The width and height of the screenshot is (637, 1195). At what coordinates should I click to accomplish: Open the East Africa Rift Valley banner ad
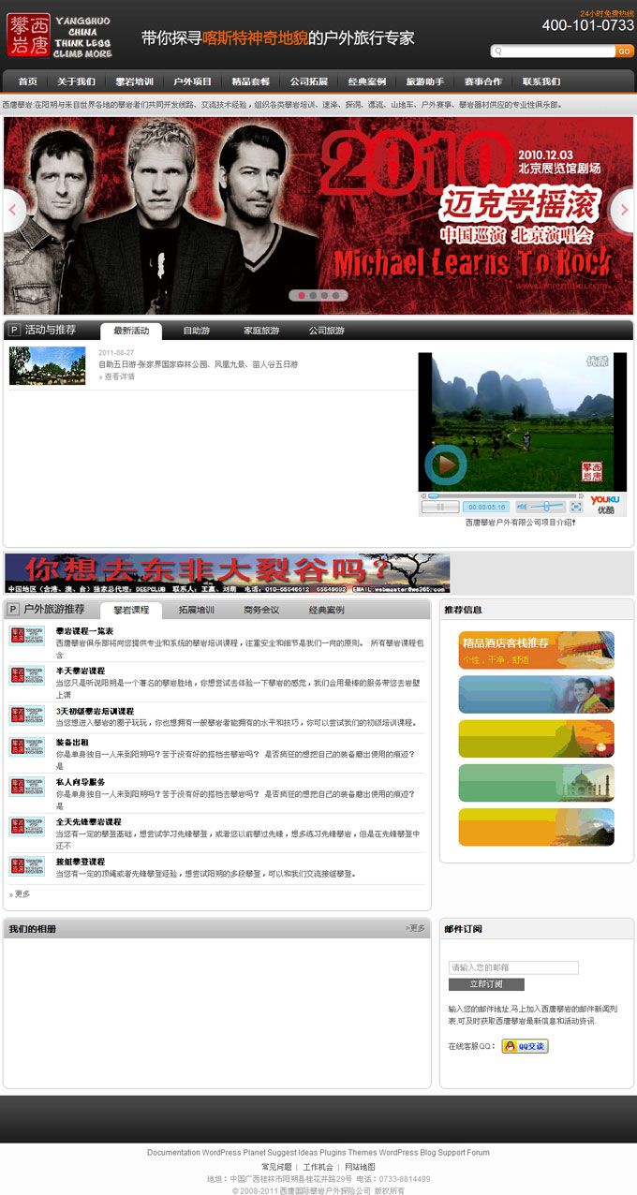coord(227,573)
